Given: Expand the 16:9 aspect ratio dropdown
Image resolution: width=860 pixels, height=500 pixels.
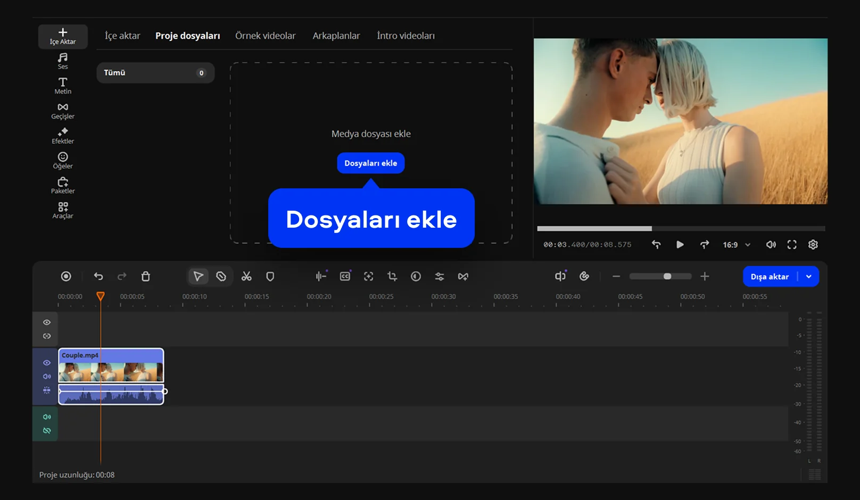Looking at the screenshot, I should [x=737, y=245].
